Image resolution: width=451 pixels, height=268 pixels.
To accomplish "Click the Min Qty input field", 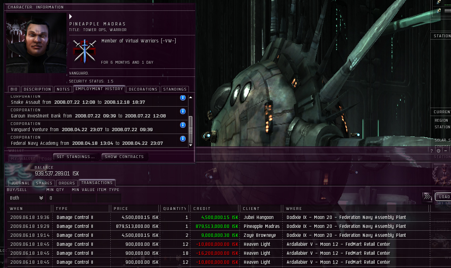I will [x=58, y=198].
